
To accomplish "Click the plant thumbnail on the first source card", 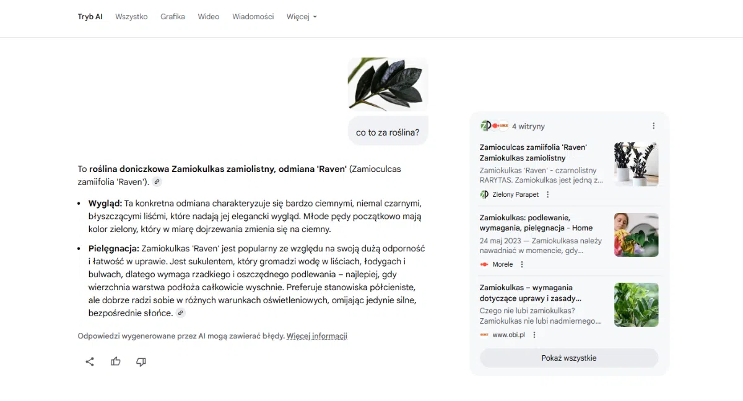I will click(x=637, y=164).
